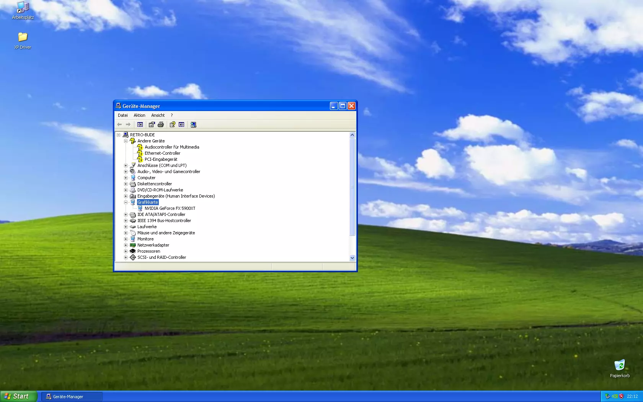643x402 pixels.
Task: Expand Audio-, Video- und Gamecontroller
Action: pyautogui.click(x=126, y=172)
